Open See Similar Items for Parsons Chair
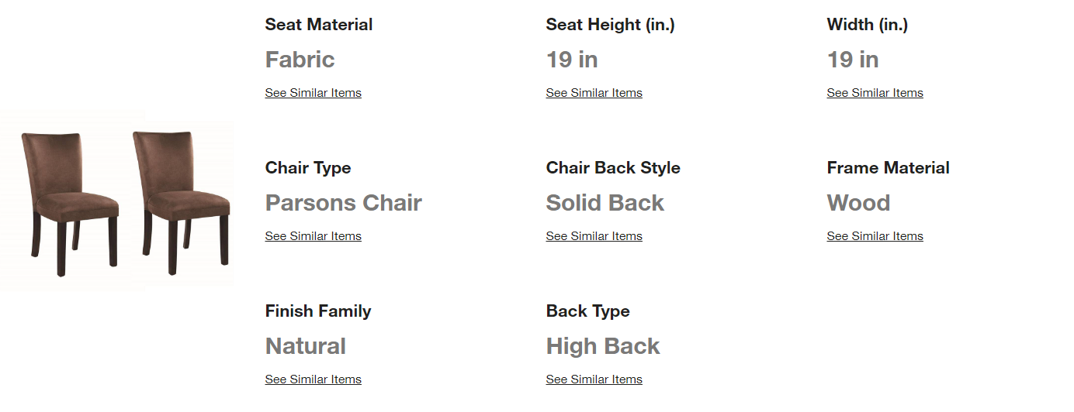The image size is (1074, 412). click(313, 236)
